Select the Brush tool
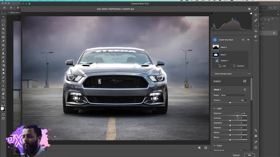 (3, 49)
